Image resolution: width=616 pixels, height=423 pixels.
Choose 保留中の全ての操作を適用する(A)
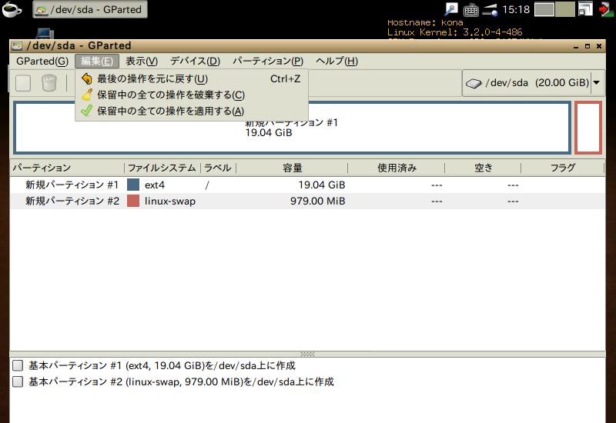[191, 111]
